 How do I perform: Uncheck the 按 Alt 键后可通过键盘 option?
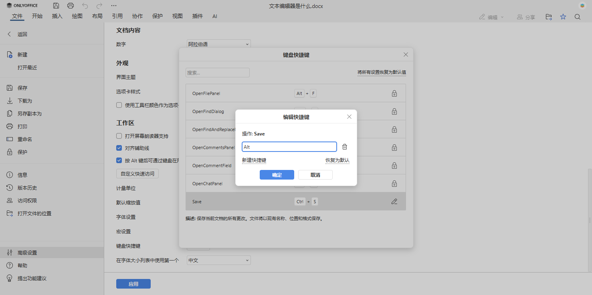[119, 160]
